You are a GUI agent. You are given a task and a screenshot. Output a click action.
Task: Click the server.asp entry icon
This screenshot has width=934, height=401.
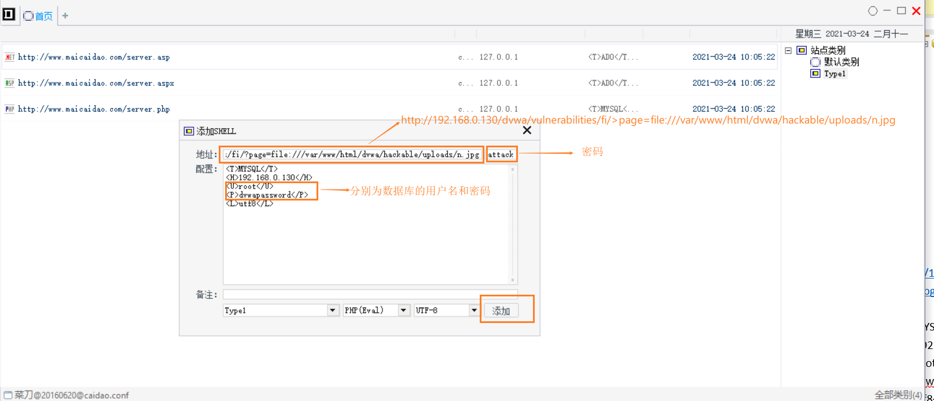(9, 57)
